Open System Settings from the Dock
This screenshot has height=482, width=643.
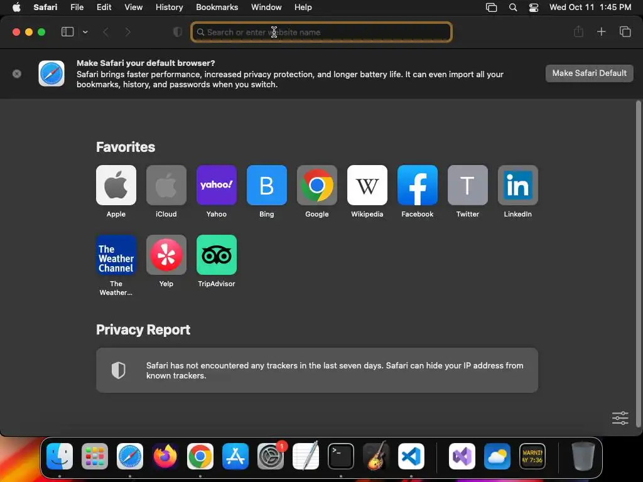pyautogui.click(x=271, y=456)
